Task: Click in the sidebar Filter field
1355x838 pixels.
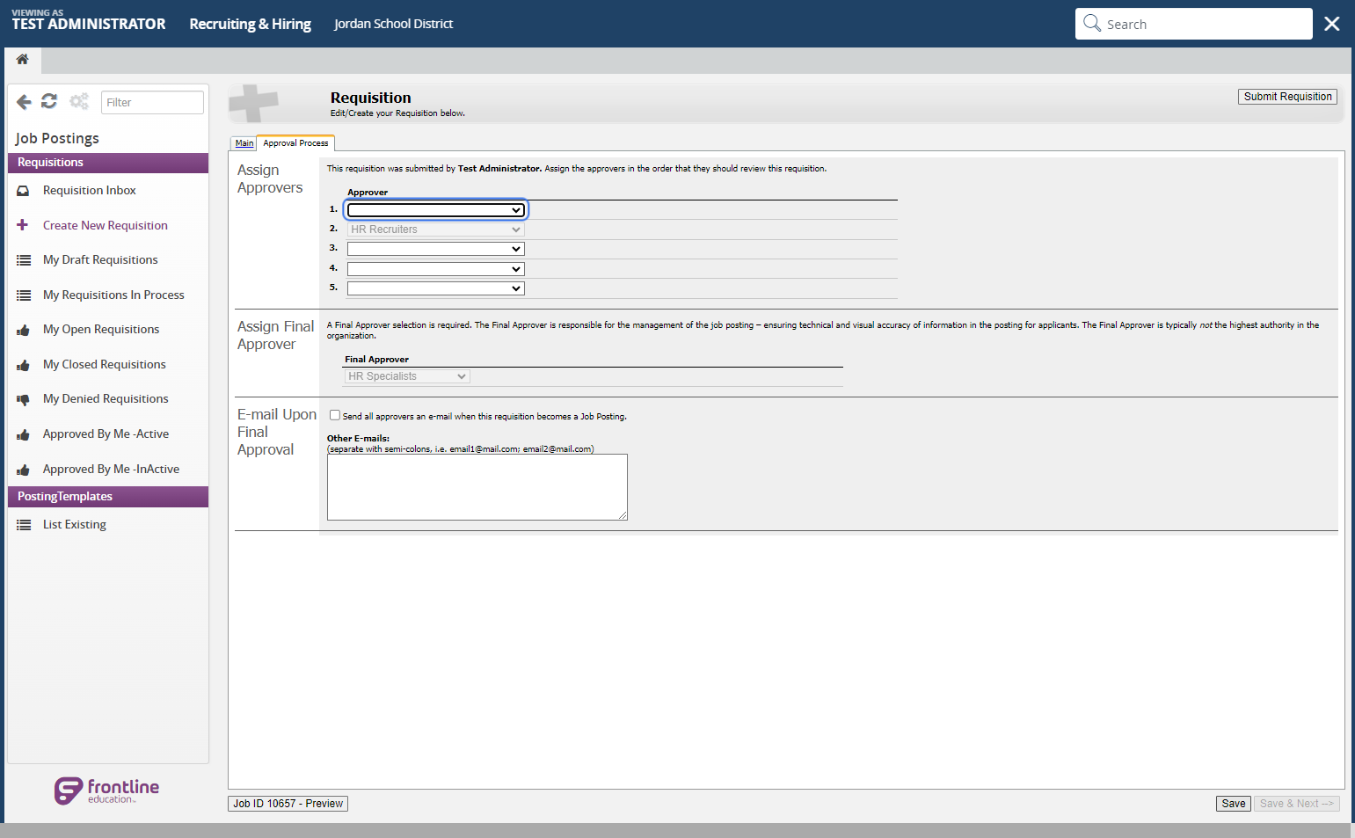Action: click(152, 102)
